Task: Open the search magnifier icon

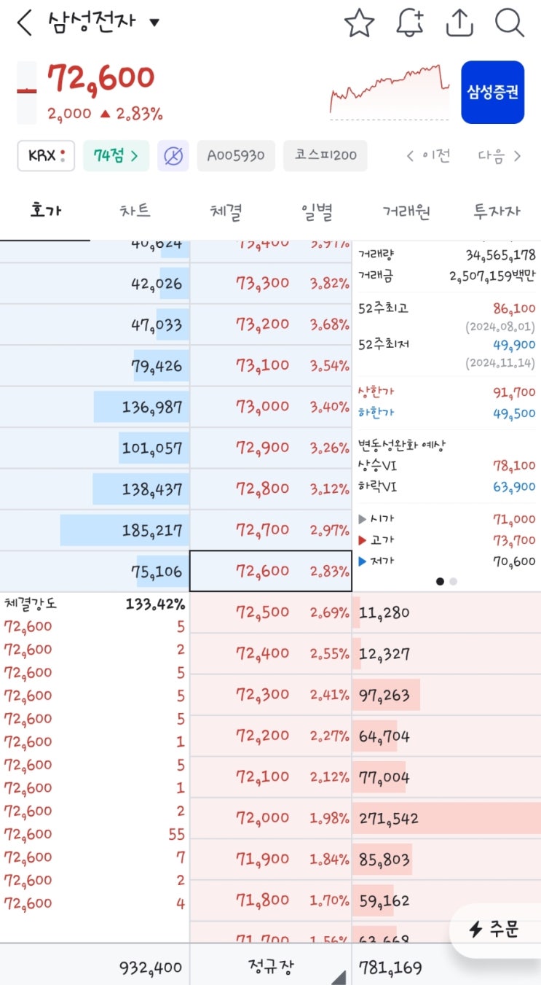Action: coord(510,23)
